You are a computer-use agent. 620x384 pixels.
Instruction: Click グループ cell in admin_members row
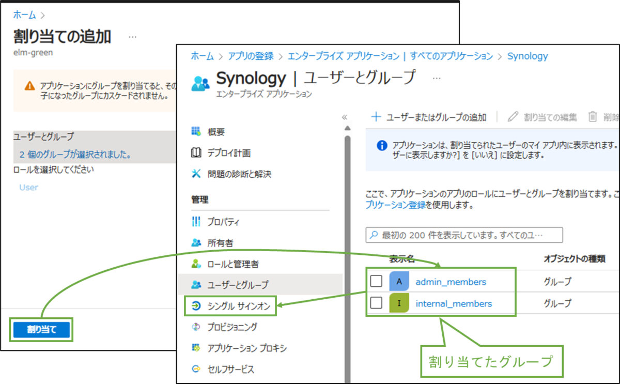tap(557, 282)
